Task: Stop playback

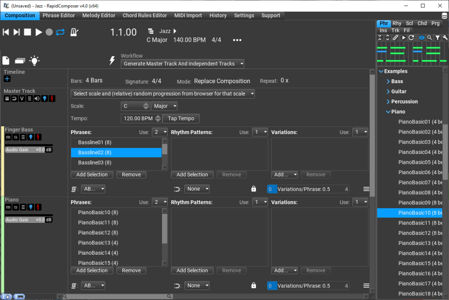Action: point(28,32)
